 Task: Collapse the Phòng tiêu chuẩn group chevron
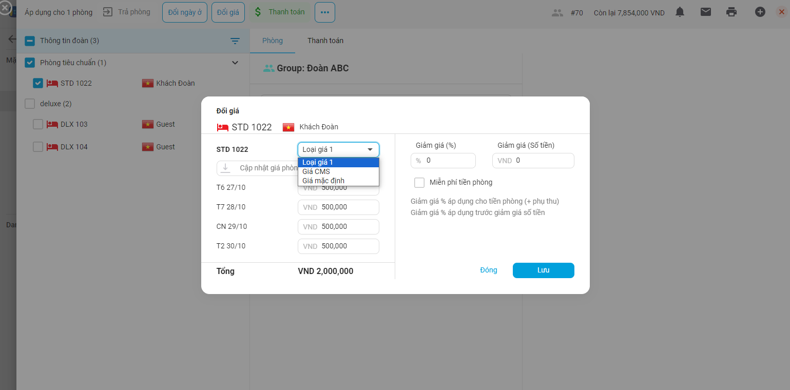pos(235,63)
